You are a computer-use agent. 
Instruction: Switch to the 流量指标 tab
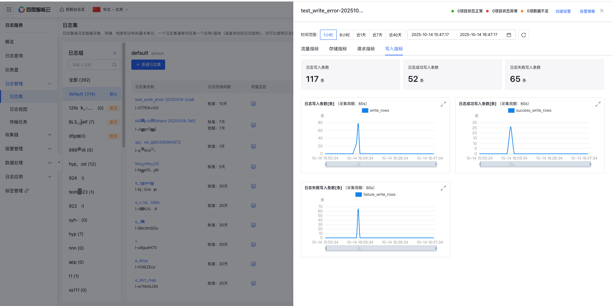pyautogui.click(x=310, y=49)
